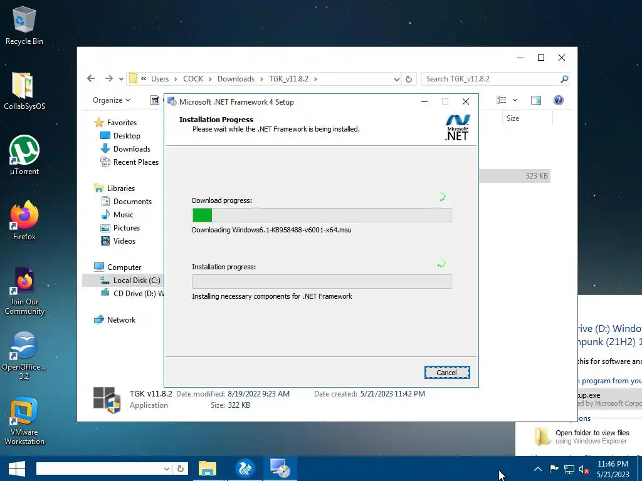Open the view options dropdown arrow

(x=515, y=100)
